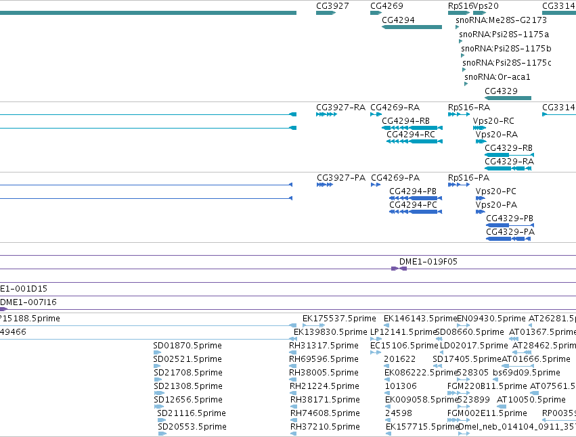This screenshot has height=437, width=576.
Task: Open the Vps20-PC protein label
Action: (496, 191)
